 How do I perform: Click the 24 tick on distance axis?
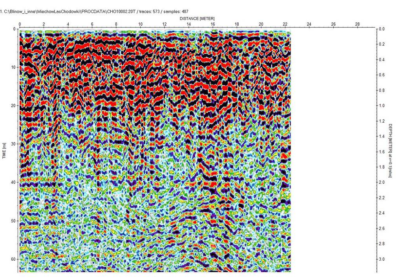pos(309,24)
